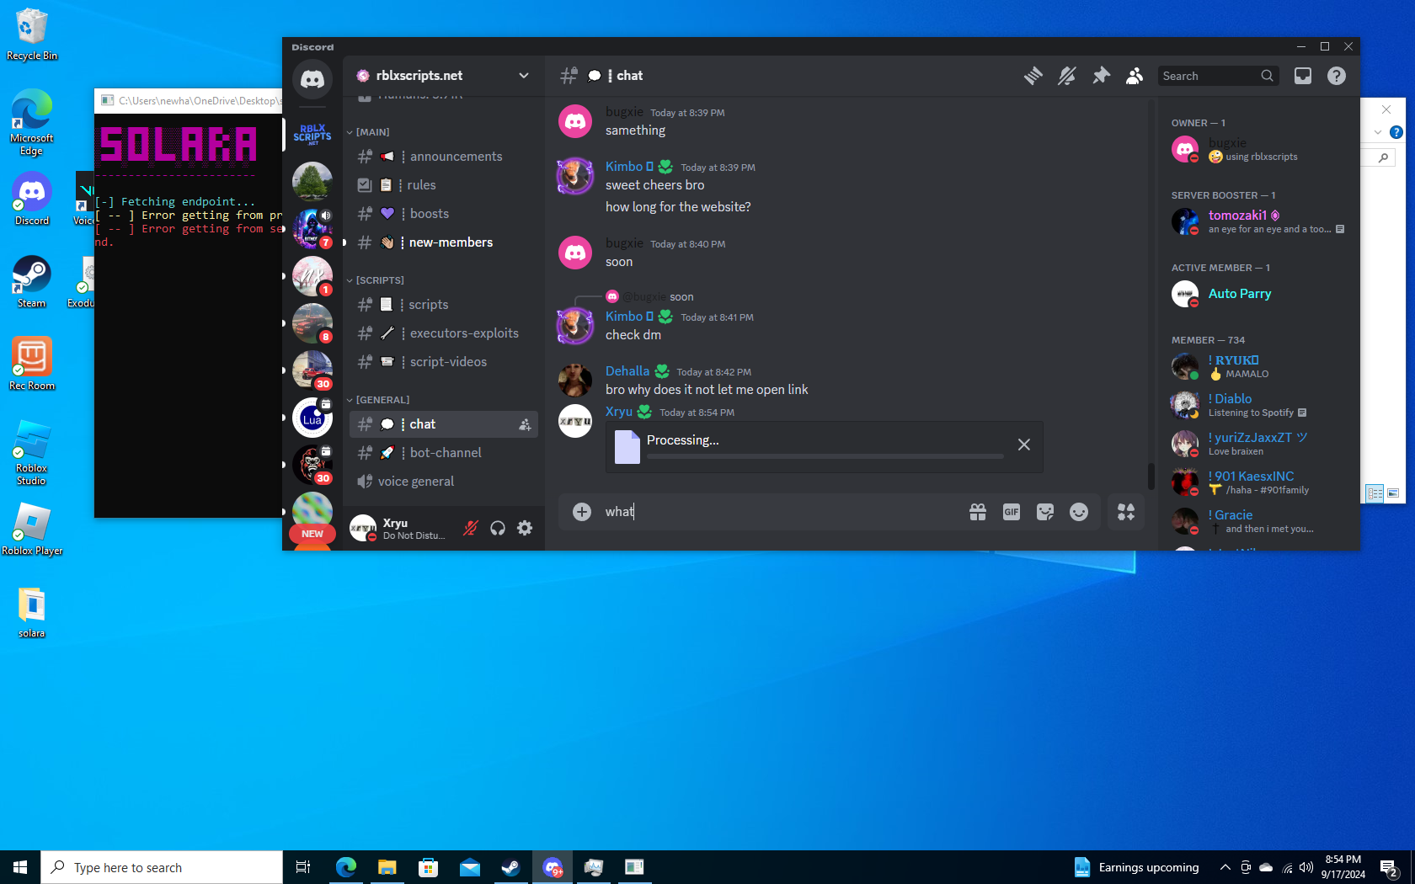Click the taskbar search box
This screenshot has width=1415, height=884.
(x=162, y=867)
